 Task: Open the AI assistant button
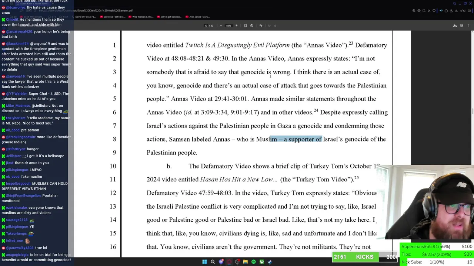point(463,11)
